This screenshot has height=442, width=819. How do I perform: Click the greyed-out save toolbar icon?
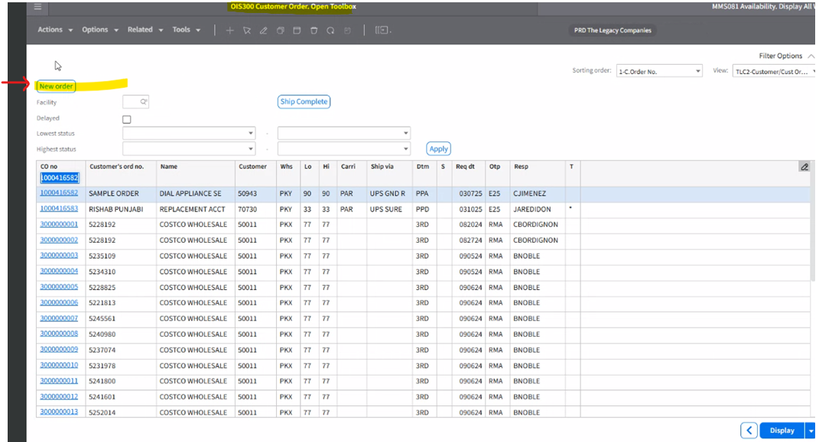347,31
